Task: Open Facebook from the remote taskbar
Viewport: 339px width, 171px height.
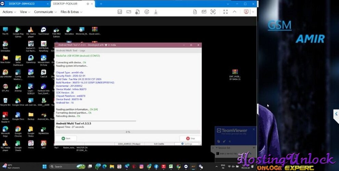Action: coord(156,167)
